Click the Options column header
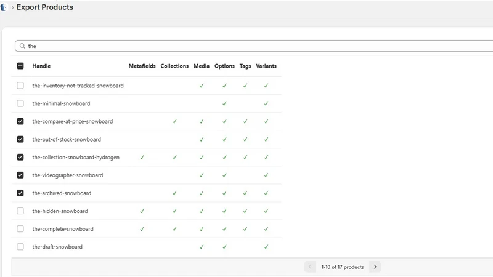 224,66
